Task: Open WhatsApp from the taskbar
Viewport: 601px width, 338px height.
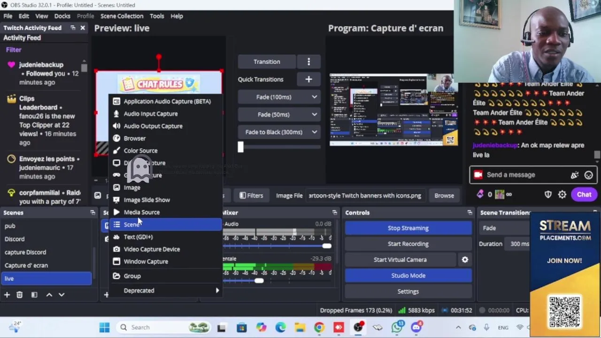Action: 397,327
